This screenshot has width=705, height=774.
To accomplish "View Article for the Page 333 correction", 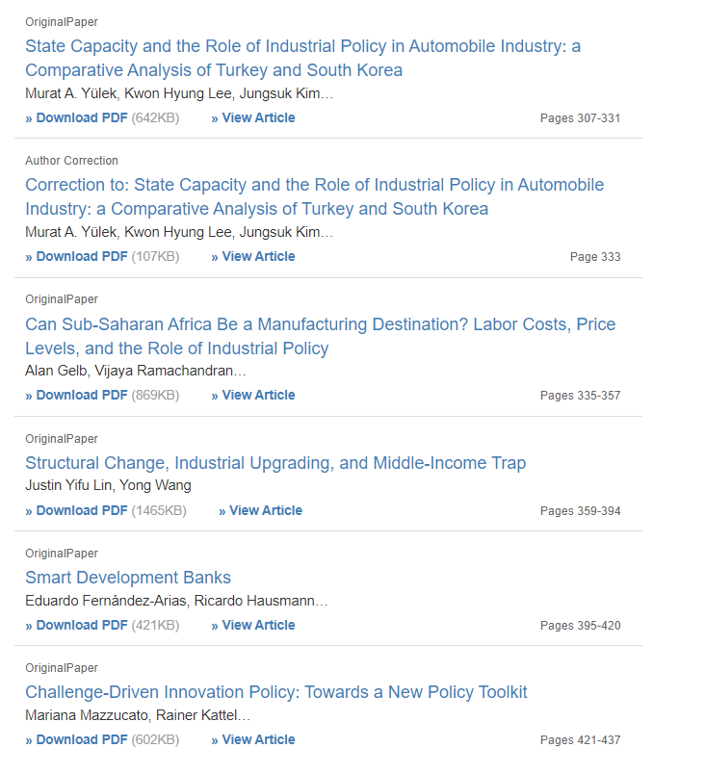I will tap(258, 257).
